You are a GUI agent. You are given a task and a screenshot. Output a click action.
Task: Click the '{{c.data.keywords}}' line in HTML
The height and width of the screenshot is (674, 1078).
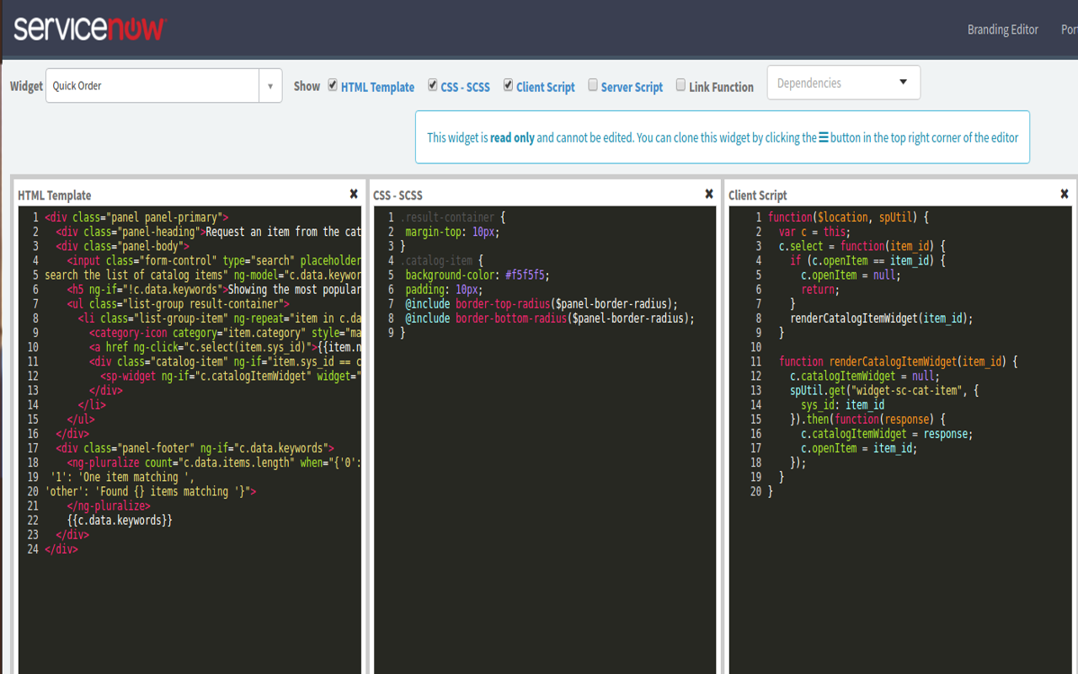pyautogui.click(x=120, y=521)
